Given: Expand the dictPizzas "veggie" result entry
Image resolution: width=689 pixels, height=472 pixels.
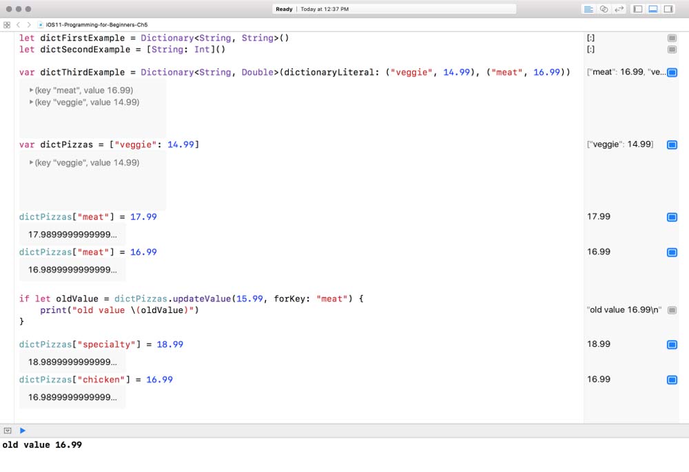Looking at the screenshot, I should click(32, 162).
